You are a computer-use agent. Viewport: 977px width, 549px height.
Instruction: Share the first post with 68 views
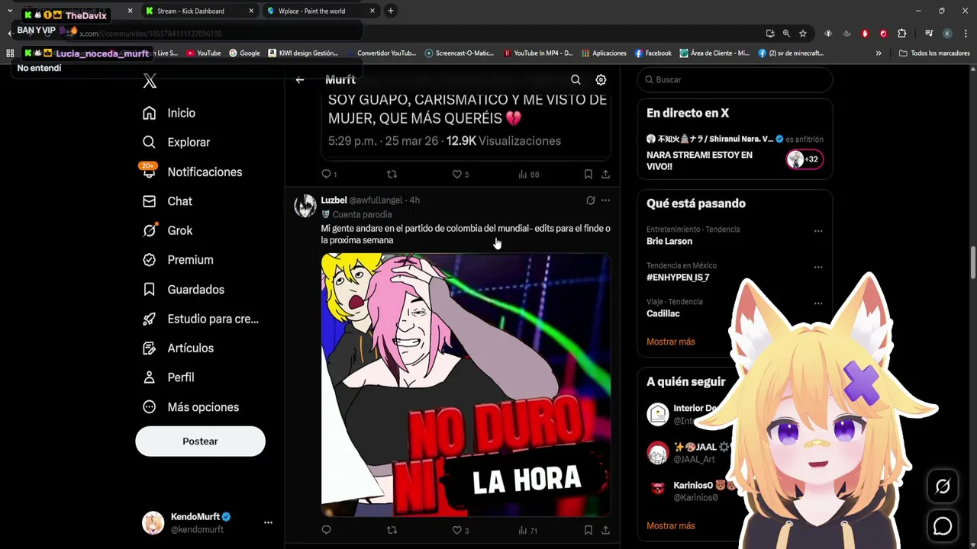(605, 175)
